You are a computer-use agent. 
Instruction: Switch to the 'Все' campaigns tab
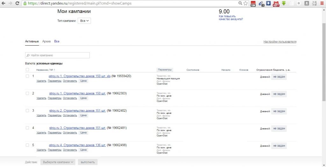(x=57, y=41)
